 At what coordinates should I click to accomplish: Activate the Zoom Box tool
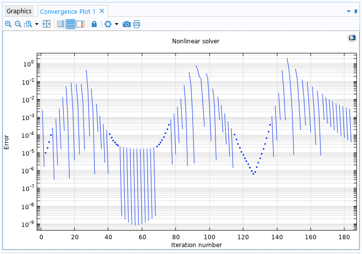point(28,24)
